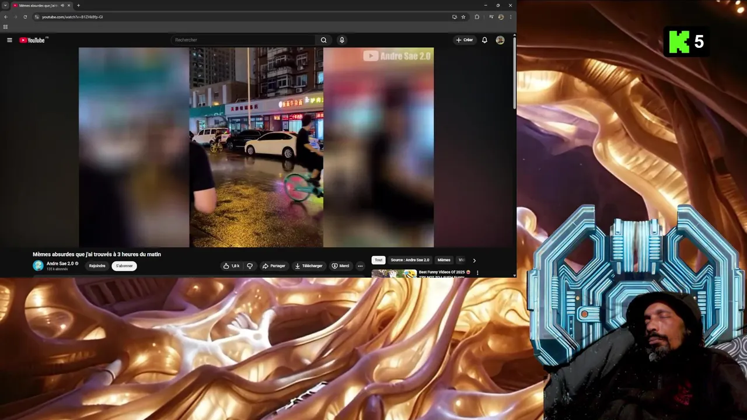The width and height of the screenshot is (747, 420).
Task: Open Chrome three-dot menu
Action: click(x=511, y=17)
